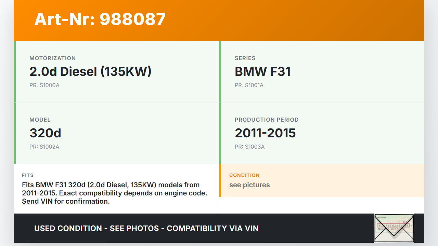
Task: Click the PR: S1003A code
Action: [x=249, y=147]
